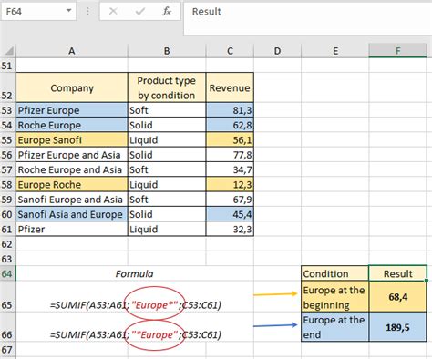Select column C header

click(x=230, y=51)
